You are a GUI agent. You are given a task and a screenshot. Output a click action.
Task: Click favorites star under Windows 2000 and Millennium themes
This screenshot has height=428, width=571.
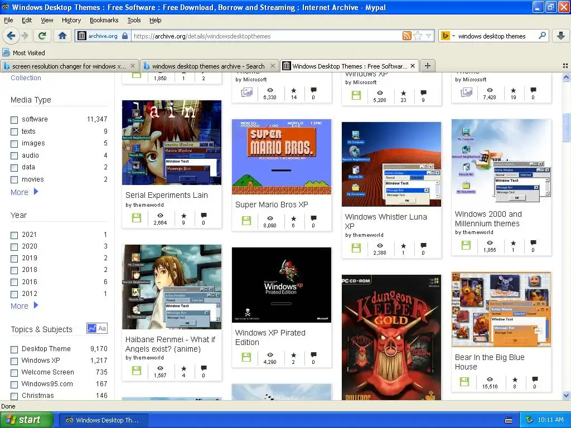click(x=513, y=243)
